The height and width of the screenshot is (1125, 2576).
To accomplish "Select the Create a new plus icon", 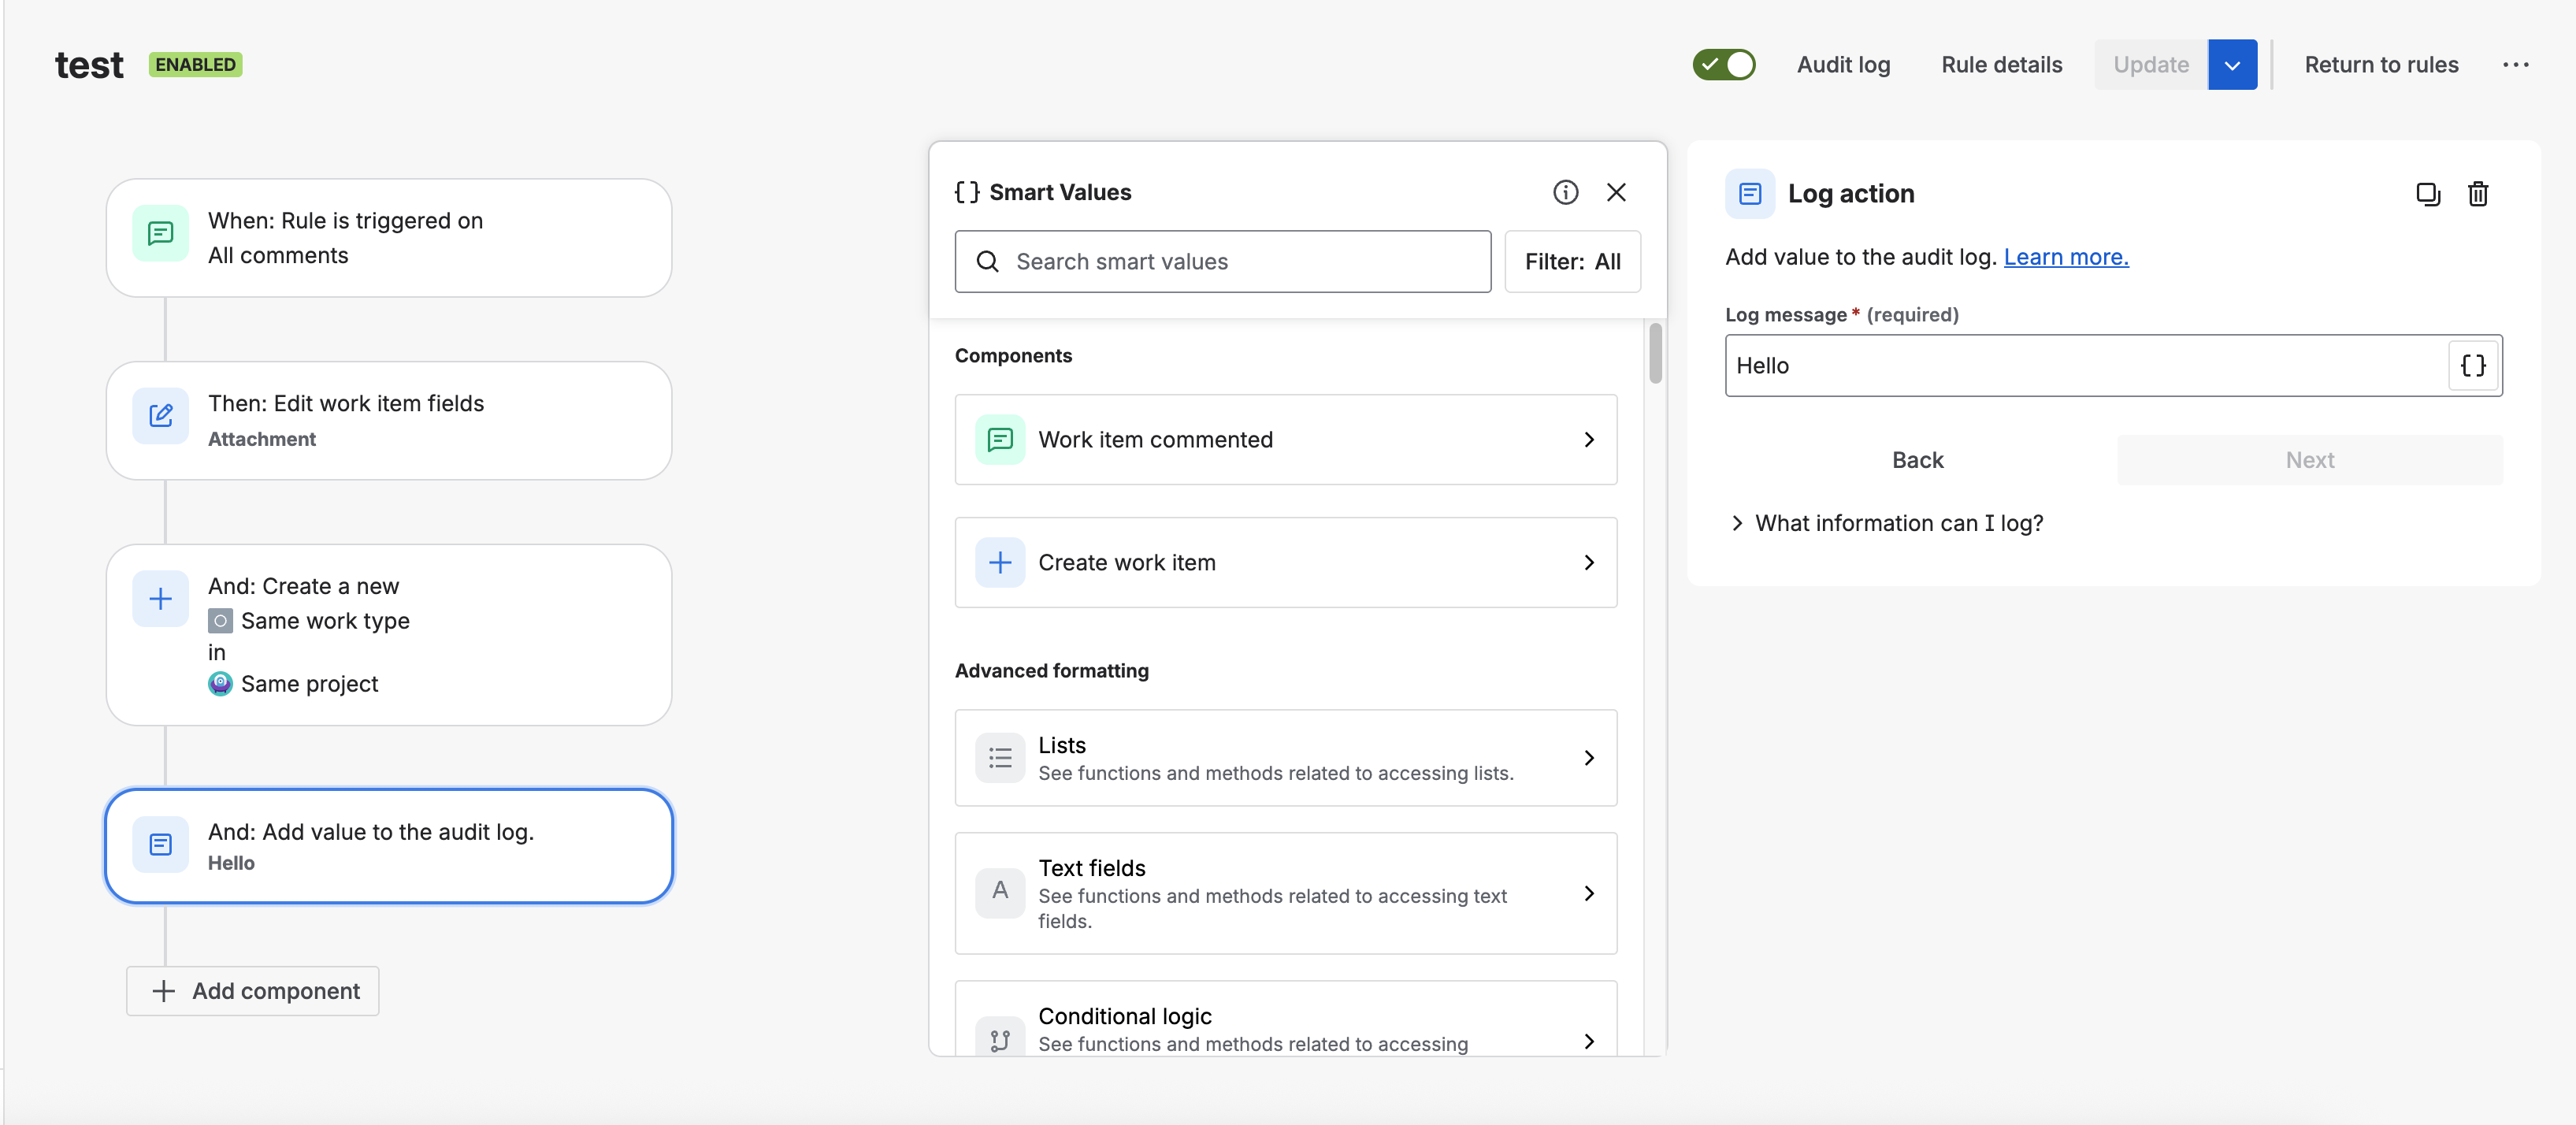I will pyautogui.click(x=160, y=599).
